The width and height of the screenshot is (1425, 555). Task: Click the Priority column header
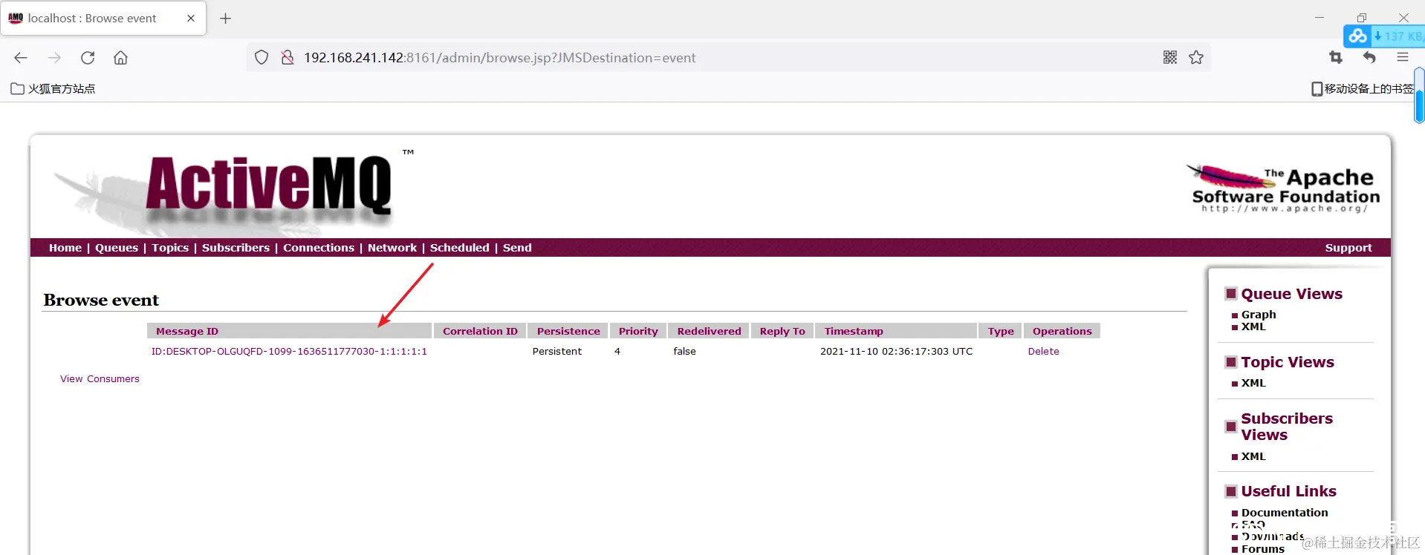coord(638,332)
